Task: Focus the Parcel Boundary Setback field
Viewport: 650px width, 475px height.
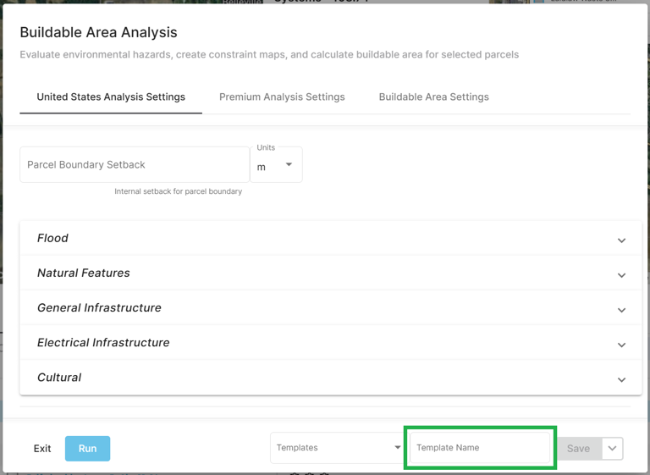Action: 135,165
